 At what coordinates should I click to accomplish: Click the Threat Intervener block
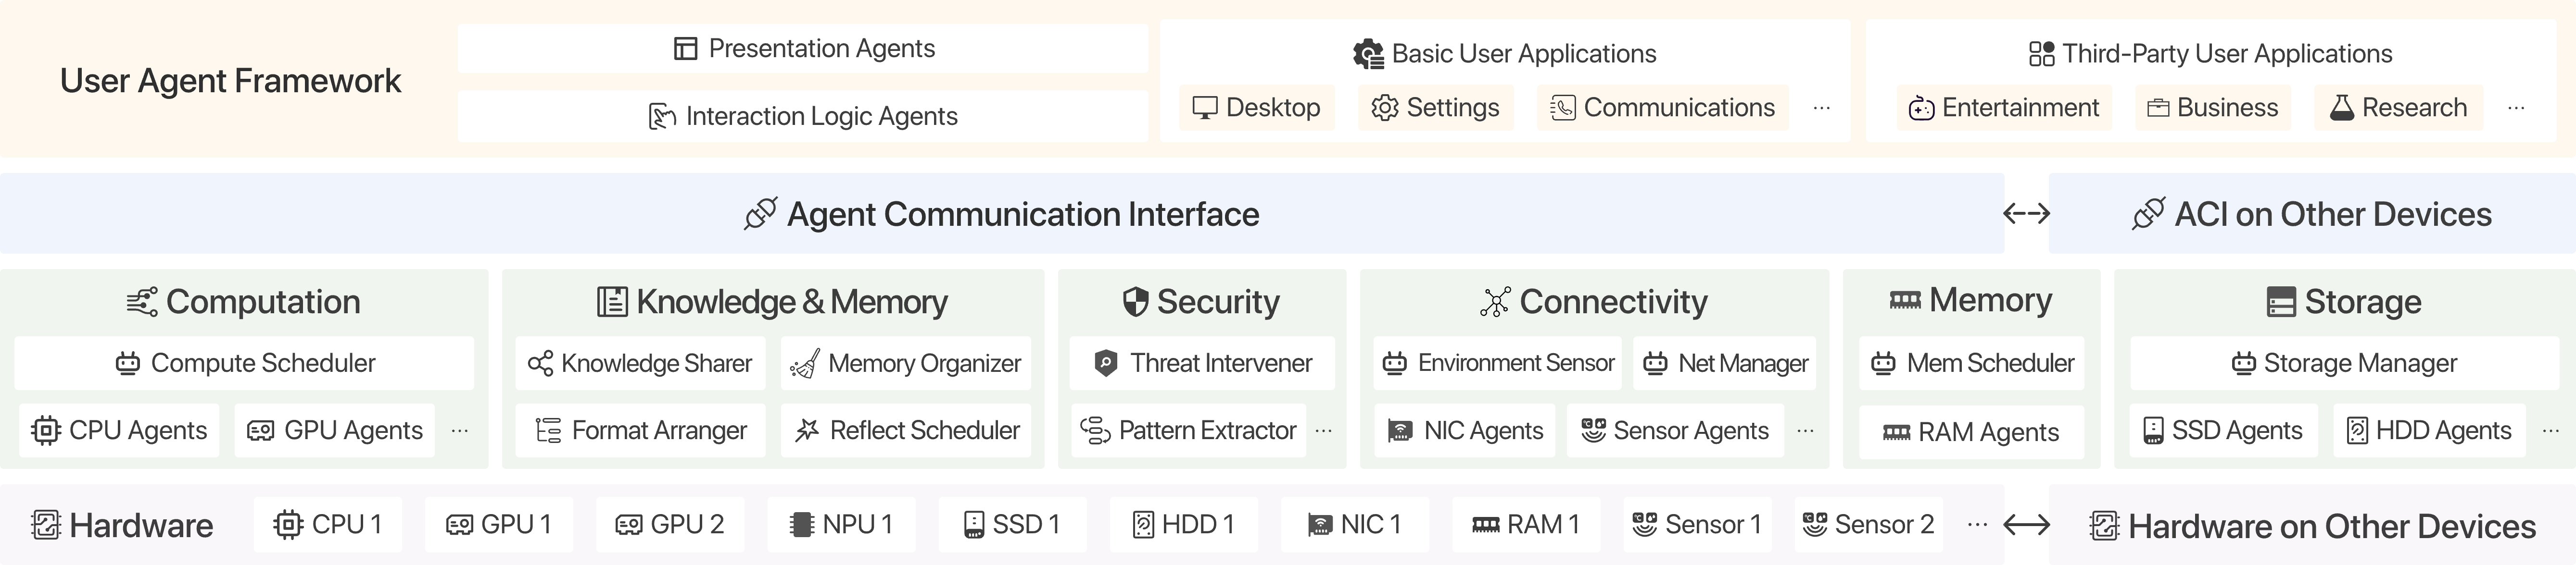pos(1201,363)
